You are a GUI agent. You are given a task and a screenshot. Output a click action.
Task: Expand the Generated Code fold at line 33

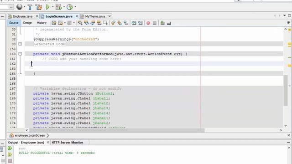[x=20, y=44]
